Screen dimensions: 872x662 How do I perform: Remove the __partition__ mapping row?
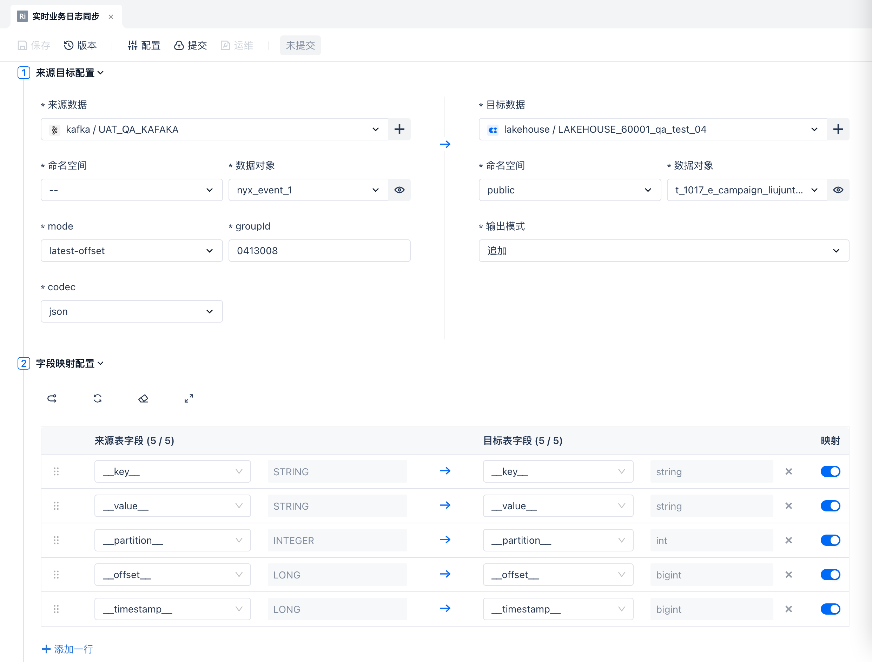(x=788, y=540)
